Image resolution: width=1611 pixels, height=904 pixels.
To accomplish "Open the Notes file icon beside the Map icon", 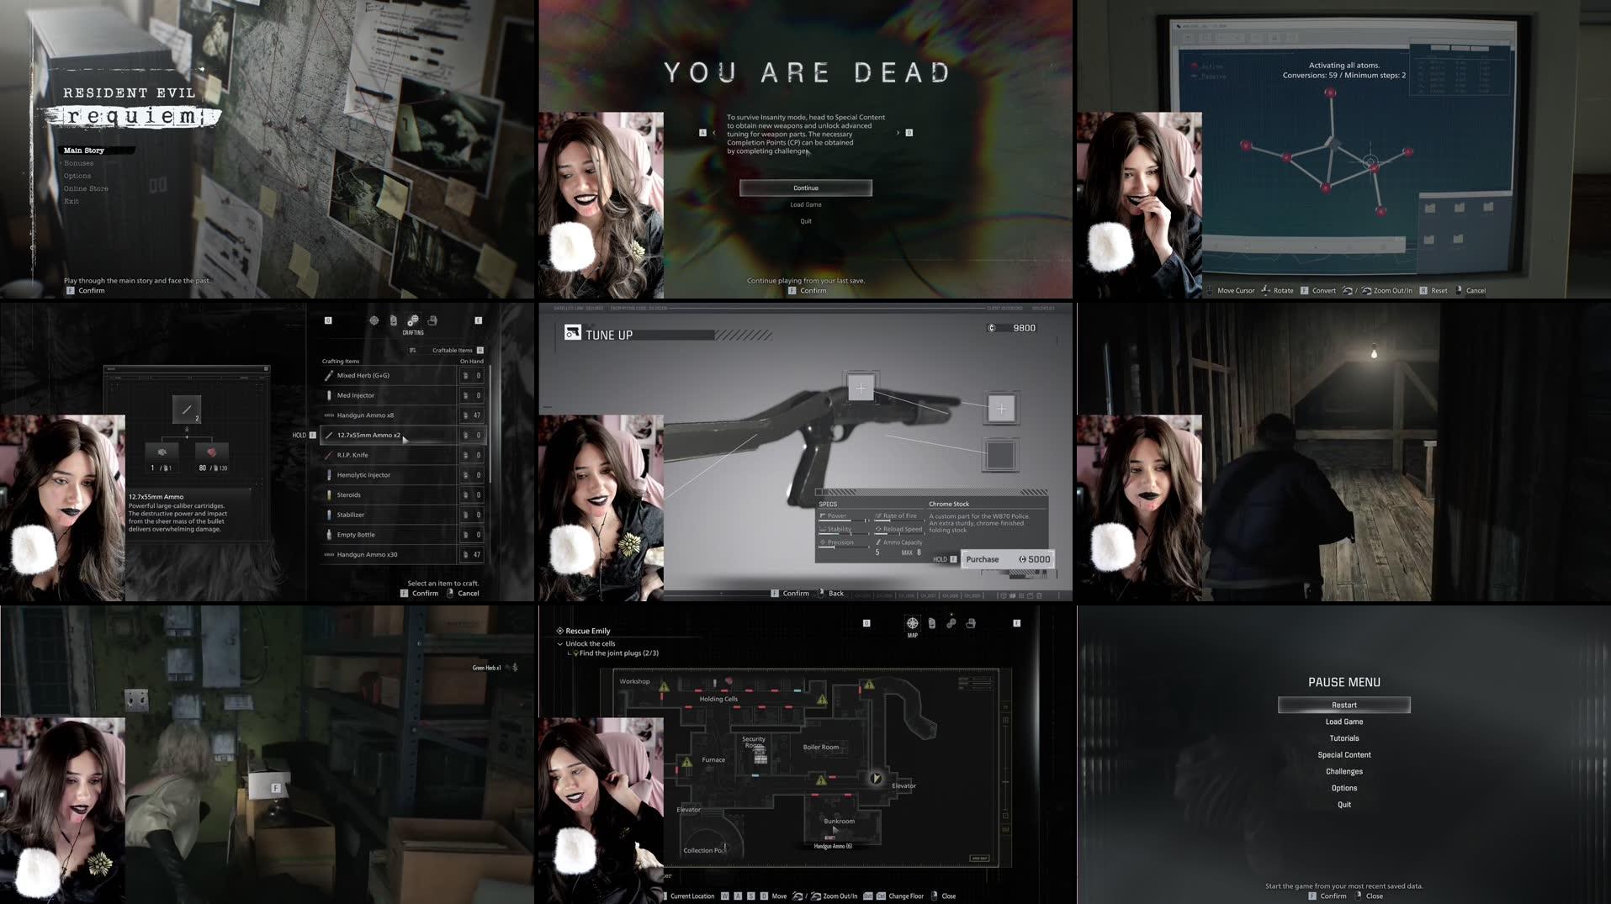I will point(931,623).
